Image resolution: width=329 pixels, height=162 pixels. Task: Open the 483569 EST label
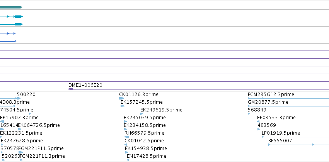267,125
